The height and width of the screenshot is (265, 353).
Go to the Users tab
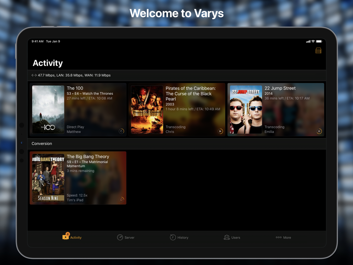232,237
